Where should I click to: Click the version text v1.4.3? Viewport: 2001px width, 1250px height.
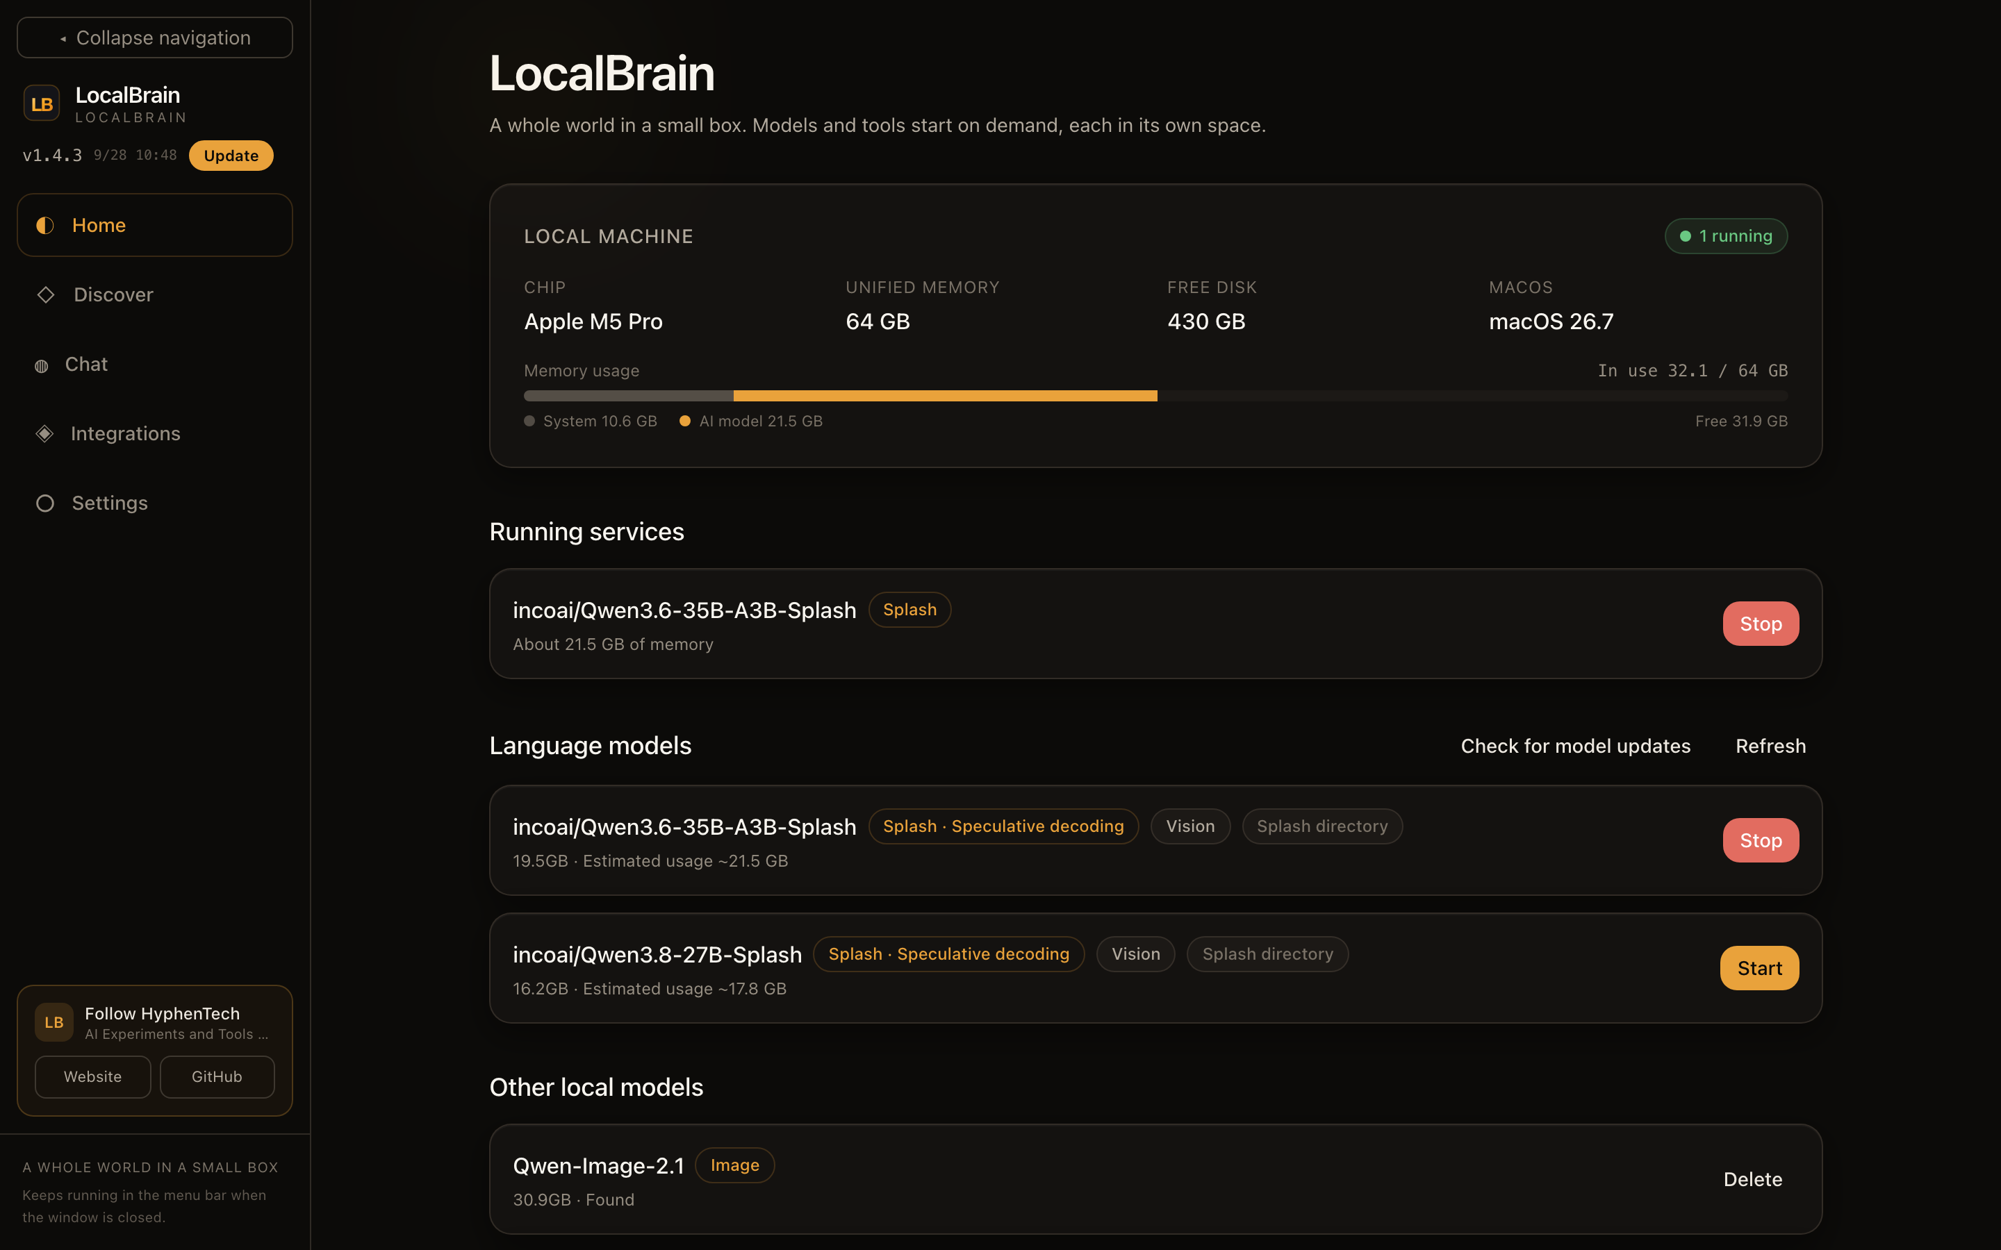[52, 156]
